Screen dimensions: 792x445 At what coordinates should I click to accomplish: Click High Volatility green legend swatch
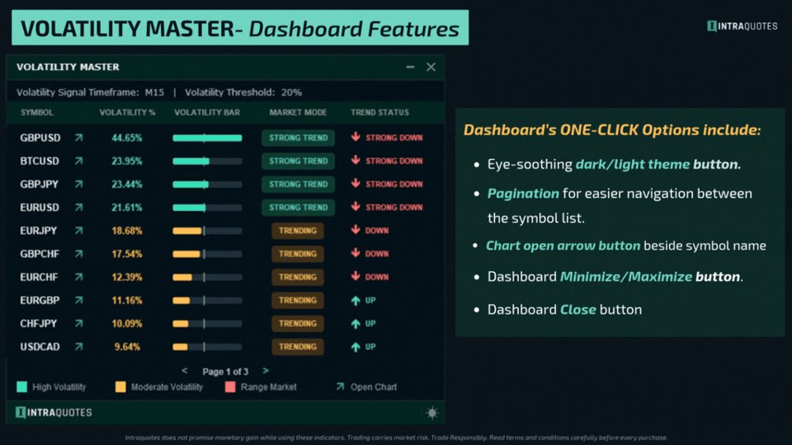[x=21, y=387]
